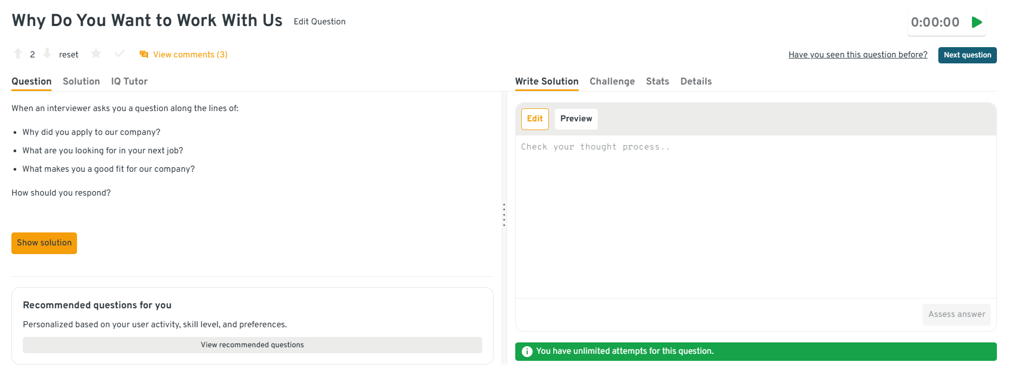Open the IQ Tutor tab

(129, 81)
